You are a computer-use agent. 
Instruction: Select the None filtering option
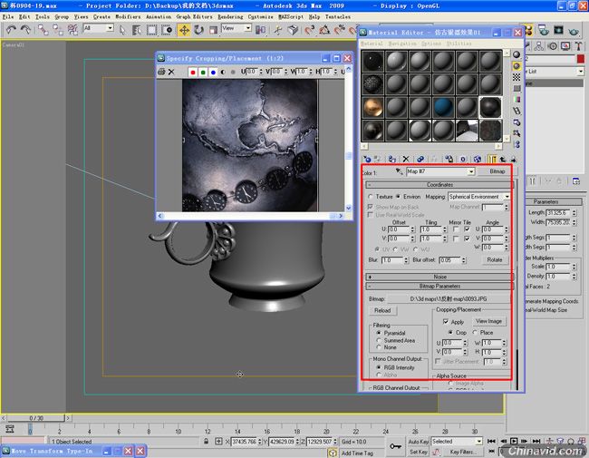(379, 347)
